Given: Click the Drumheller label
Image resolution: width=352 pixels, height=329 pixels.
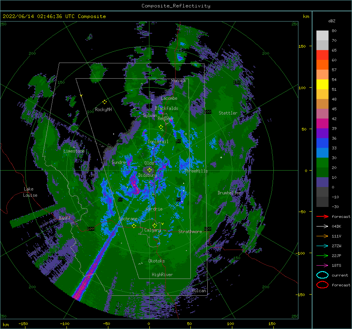Looking at the screenshot, I should click(x=229, y=193).
